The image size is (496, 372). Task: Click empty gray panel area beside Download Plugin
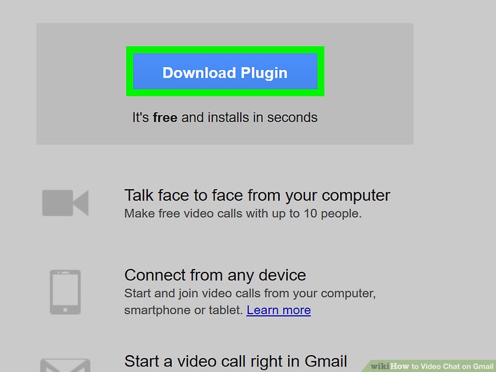[367, 73]
